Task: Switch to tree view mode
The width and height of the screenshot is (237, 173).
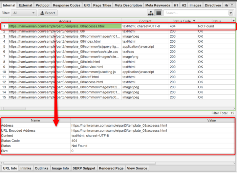Action: tap(151, 13)
